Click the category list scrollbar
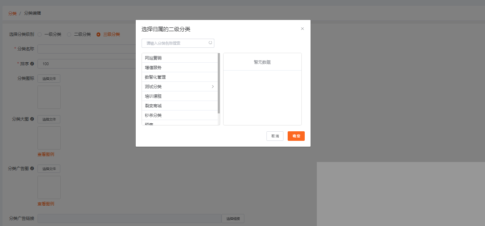Image resolution: width=485 pixels, height=226 pixels. [219, 83]
